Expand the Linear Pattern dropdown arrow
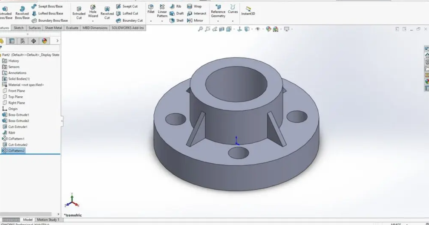The width and height of the screenshot is (429, 225). coord(162,21)
